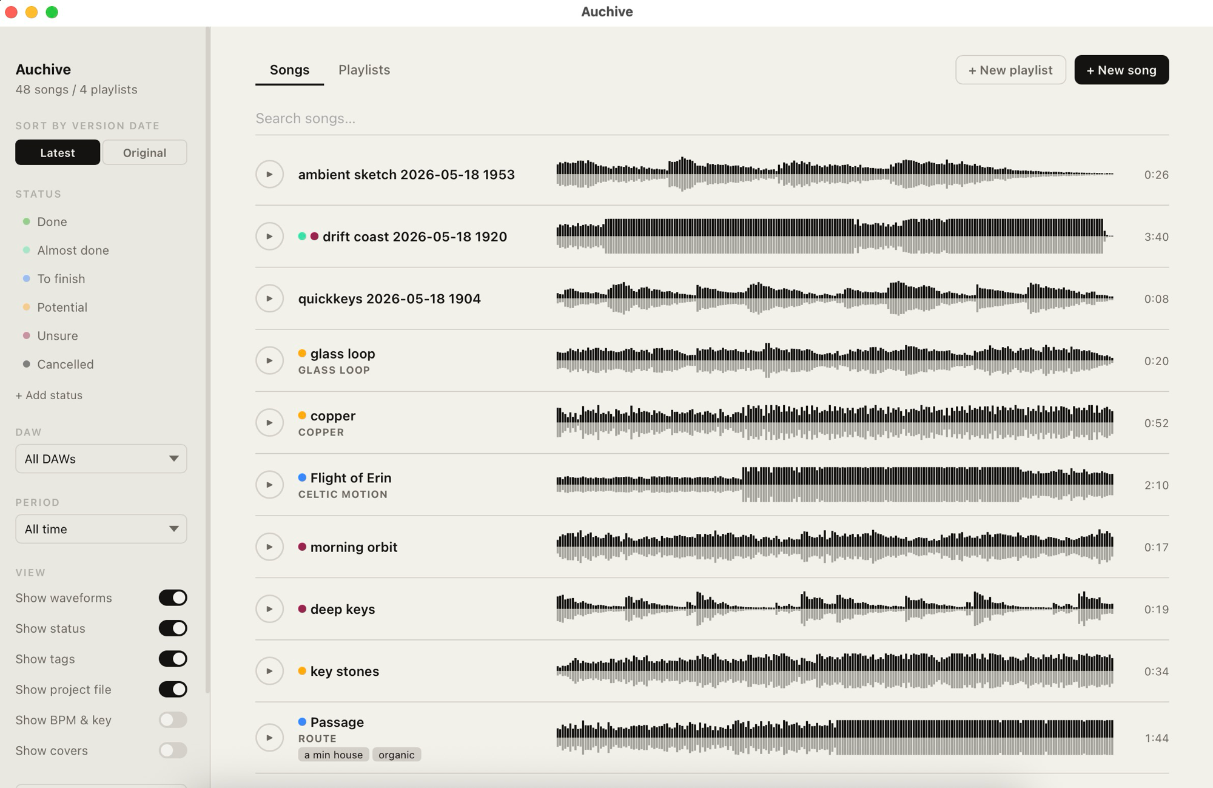Click the blue status dot on Flight of Erin

point(302,478)
